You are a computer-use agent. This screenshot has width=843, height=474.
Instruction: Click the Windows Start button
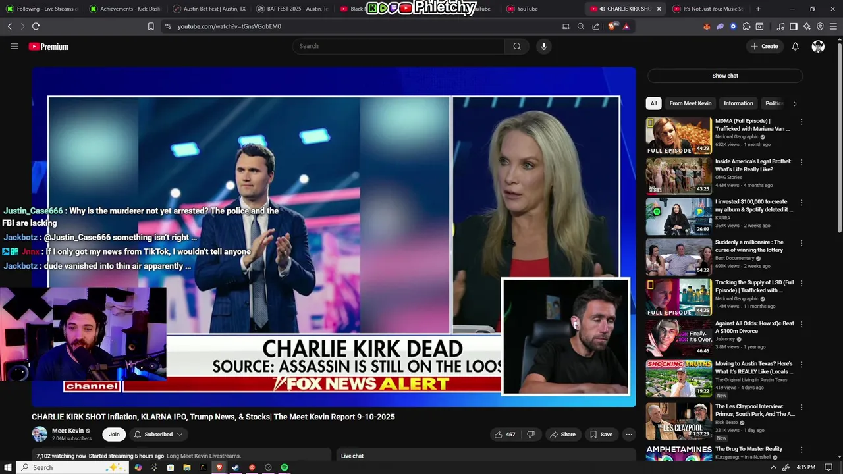pyautogui.click(x=9, y=467)
